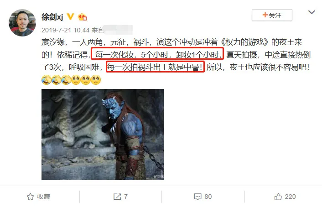Screen dimensions: 322x207
Task: Click the post timestamp 2019-7-21 10:44
Action: click(66, 30)
